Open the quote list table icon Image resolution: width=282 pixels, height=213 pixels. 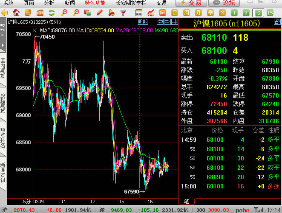[x=139, y=13]
